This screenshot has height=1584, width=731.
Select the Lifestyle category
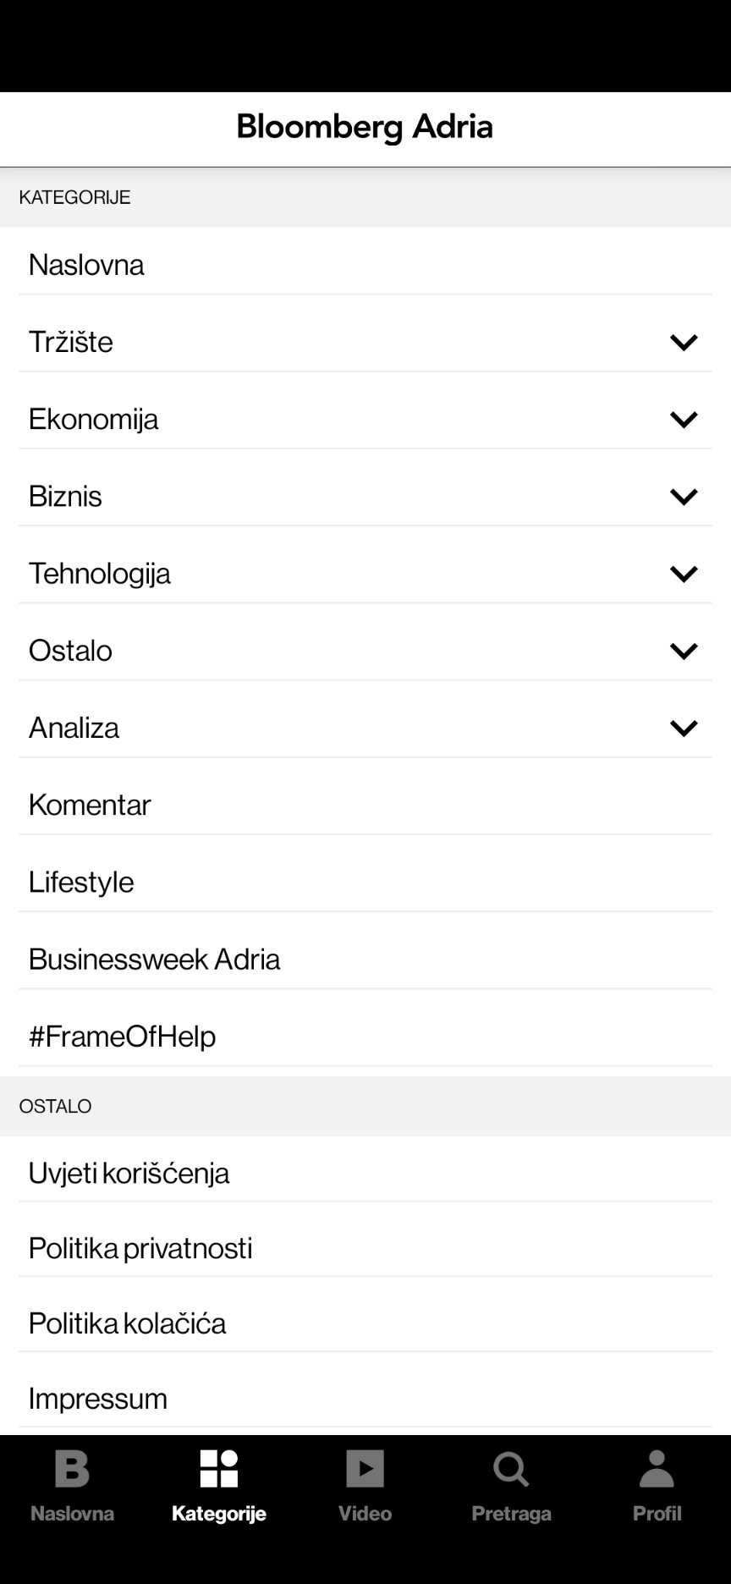tap(365, 882)
